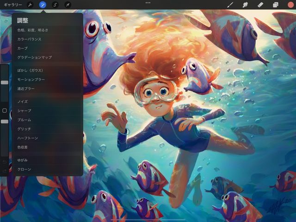296x222 pixels.
Task: Tap the undo arrow in sidebar
Action: pos(5,162)
